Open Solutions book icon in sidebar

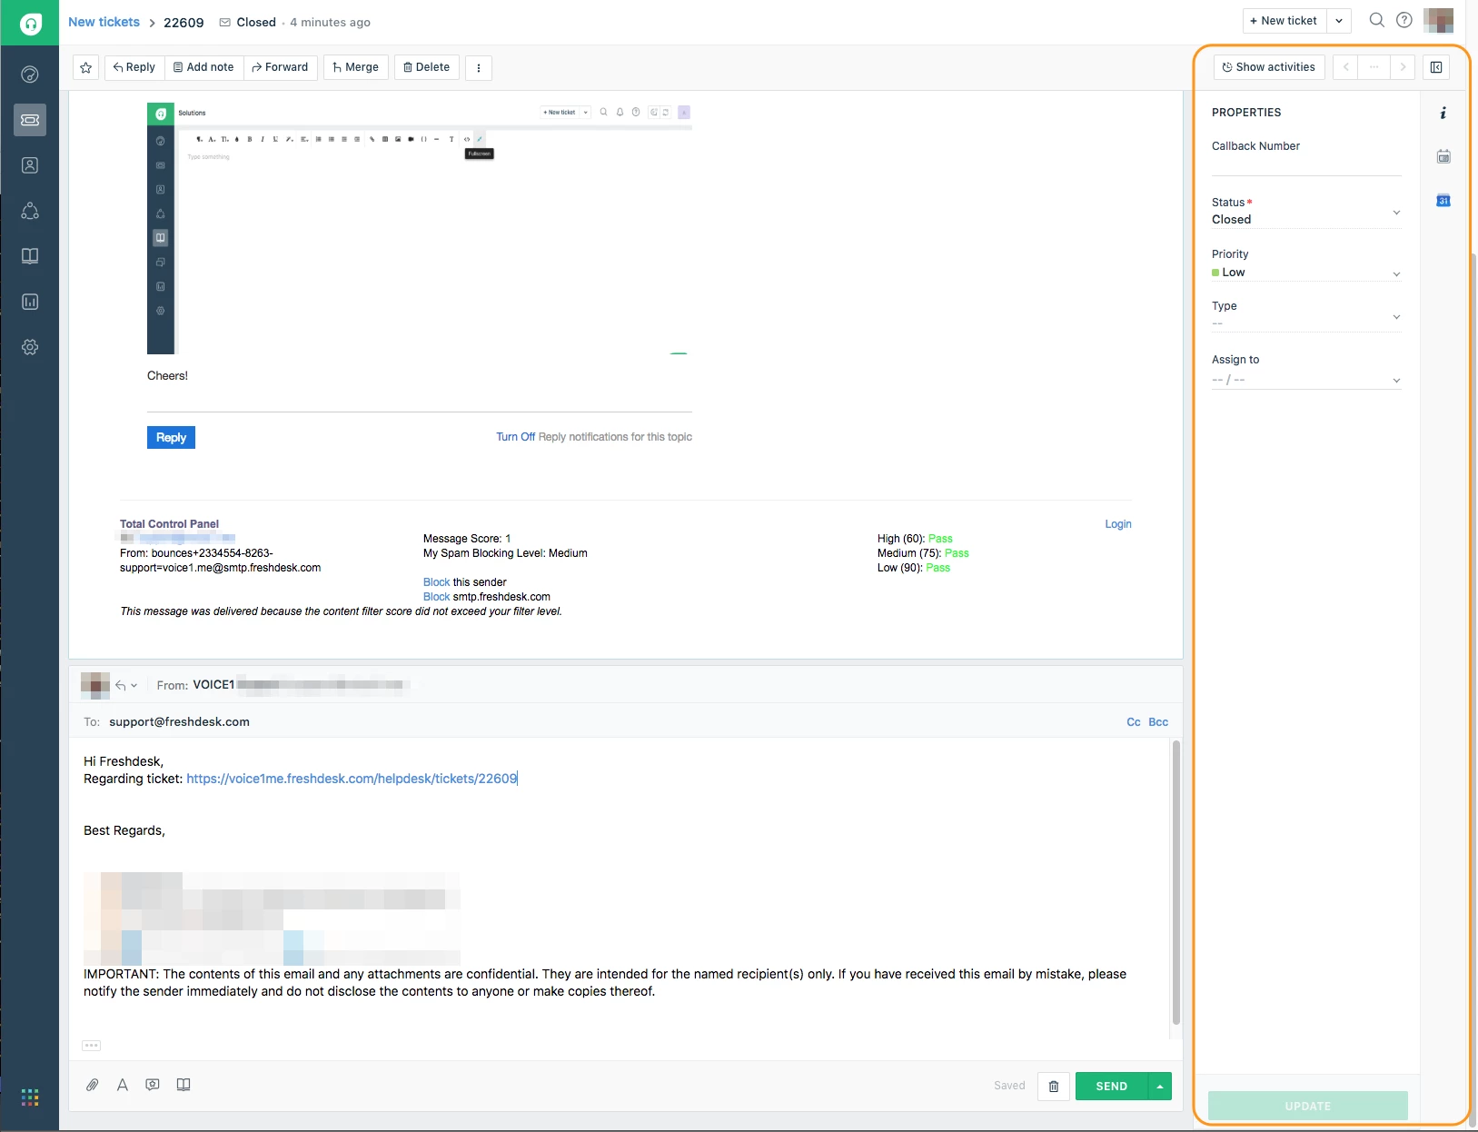30,256
